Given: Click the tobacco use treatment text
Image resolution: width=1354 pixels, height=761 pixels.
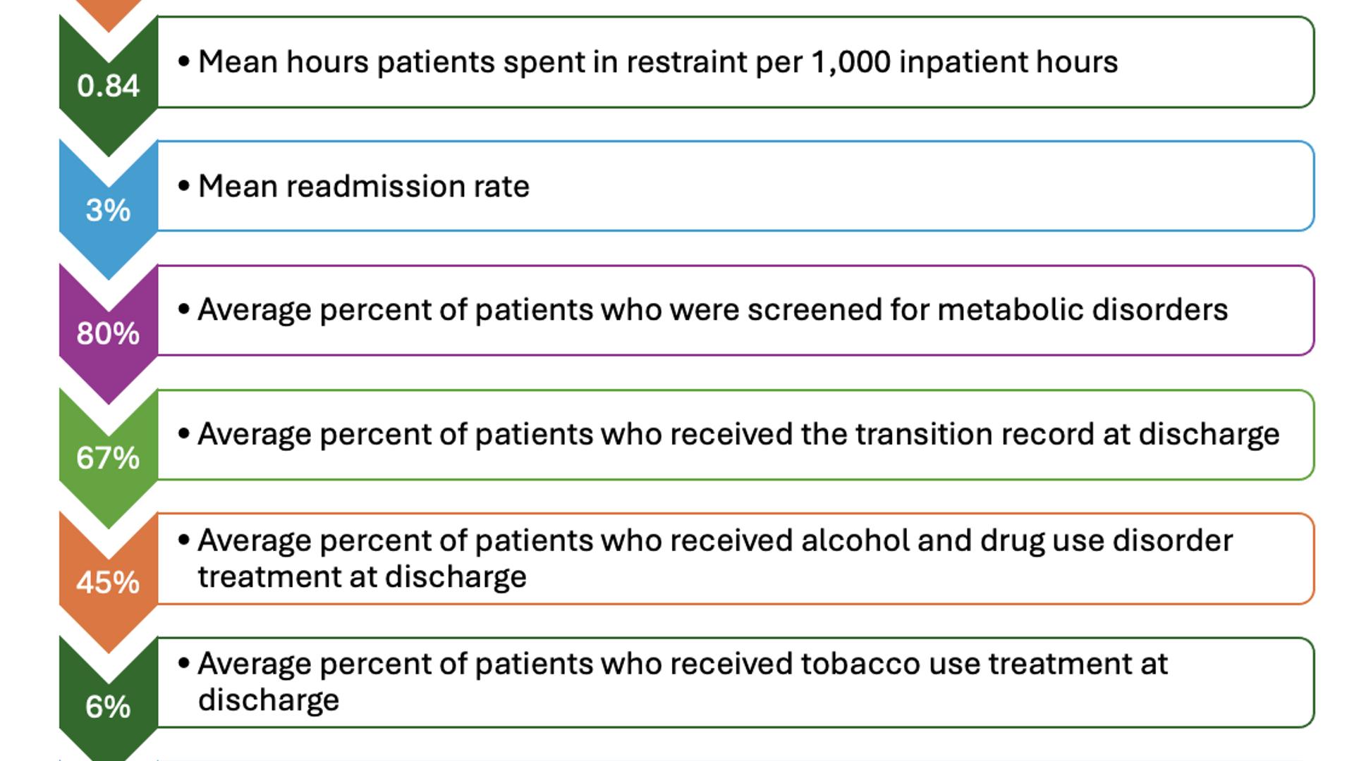Looking at the screenshot, I should point(682,681).
